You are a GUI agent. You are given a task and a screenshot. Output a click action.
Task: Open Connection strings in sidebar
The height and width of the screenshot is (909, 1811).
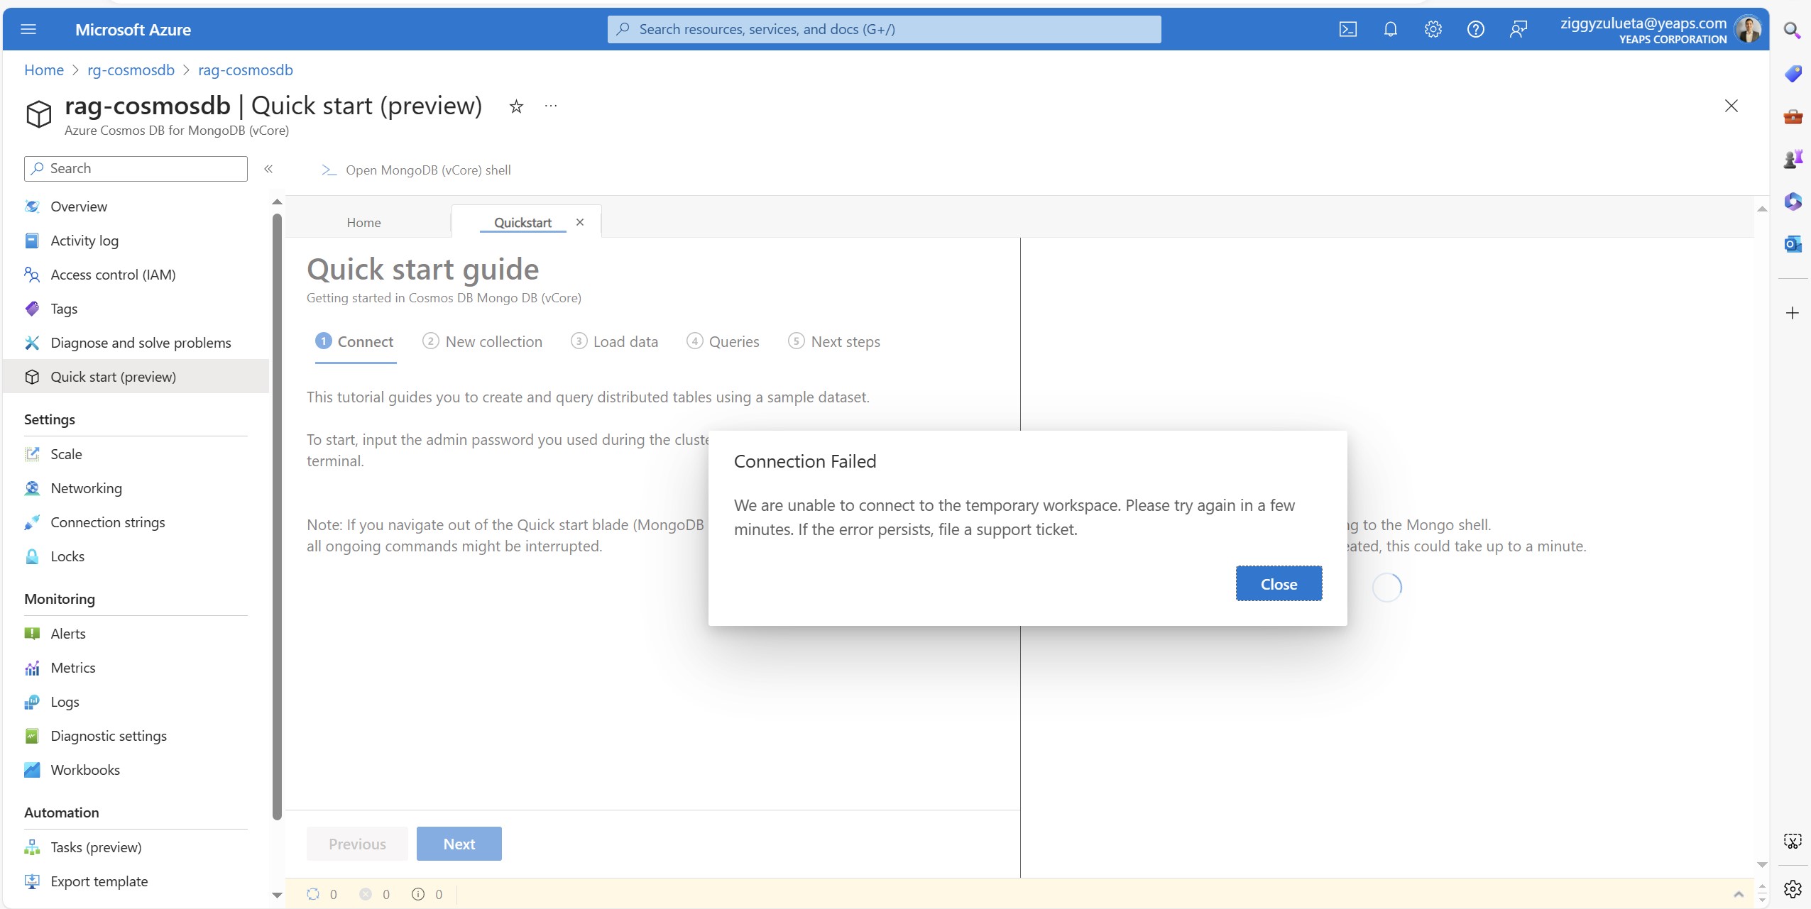pos(107,522)
